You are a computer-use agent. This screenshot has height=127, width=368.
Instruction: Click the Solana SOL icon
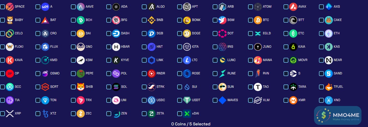click(x=116, y=87)
